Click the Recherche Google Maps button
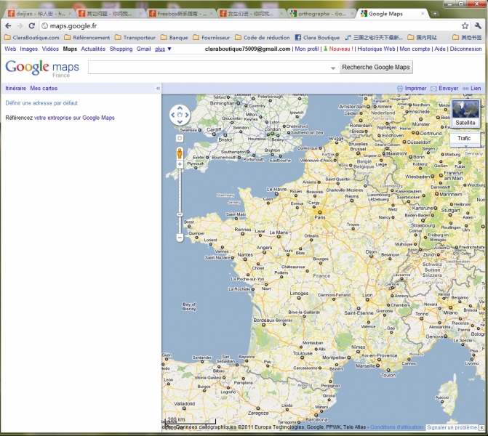488x436 pixels. point(376,68)
